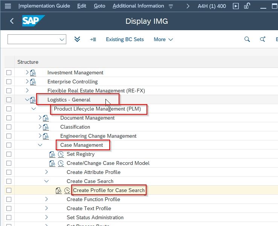The height and width of the screenshot is (226, 278).
Task: Expand the Document Management node
Action: pos(40,117)
